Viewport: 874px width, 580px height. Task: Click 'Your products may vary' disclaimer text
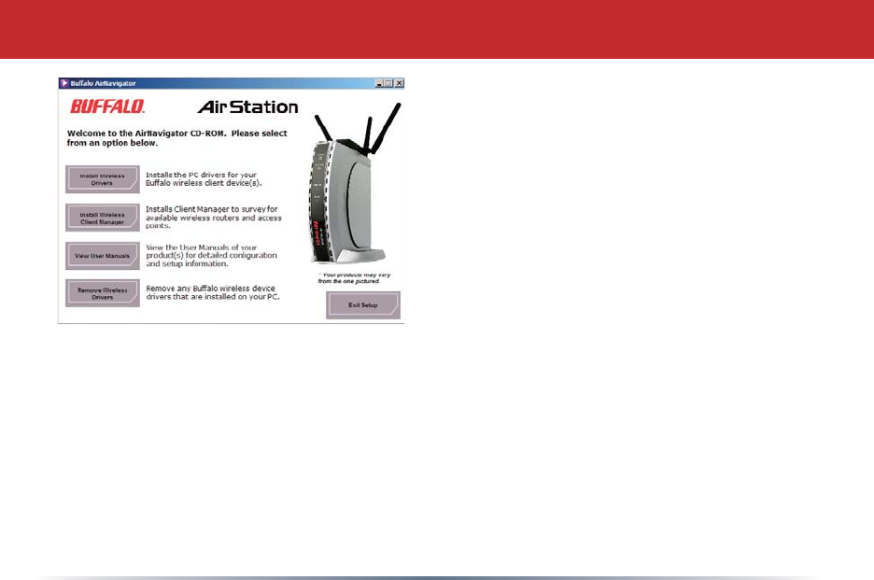pos(355,277)
